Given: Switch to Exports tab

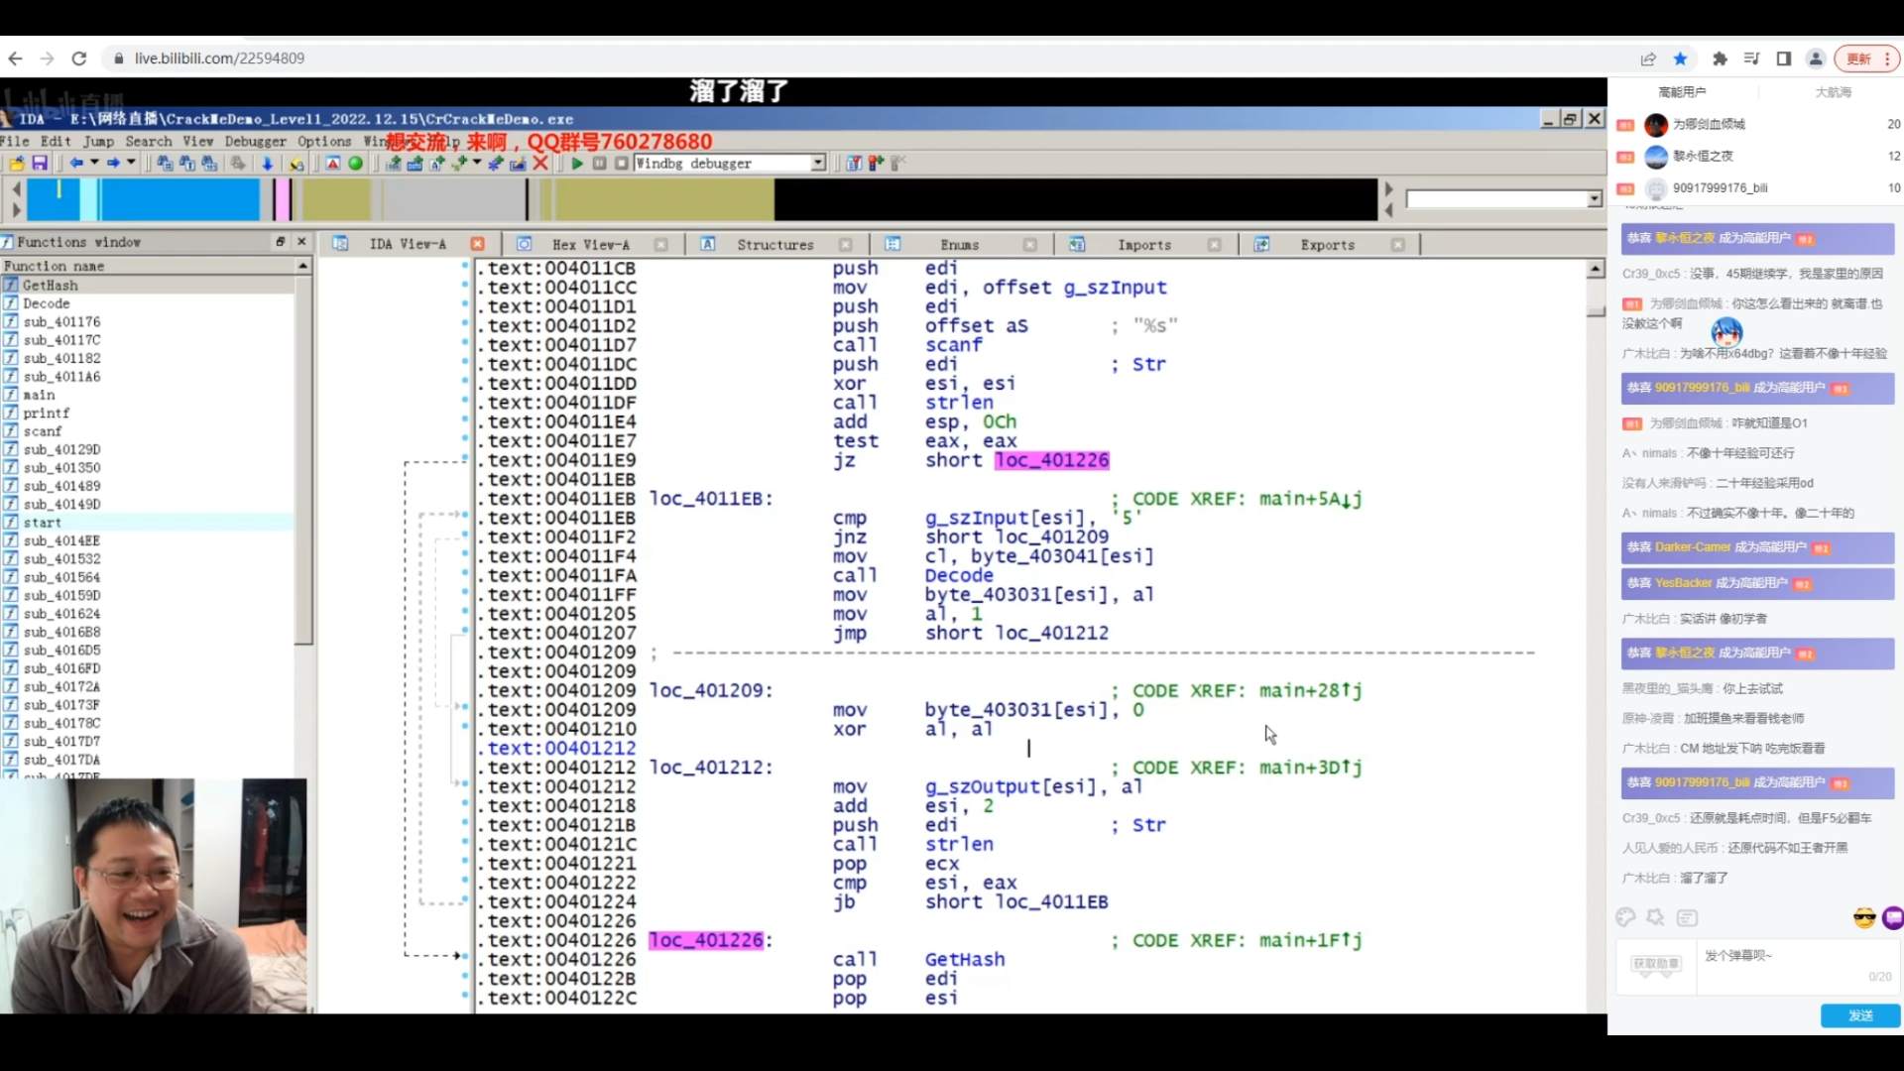Looking at the screenshot, I should coord(1327,245).
